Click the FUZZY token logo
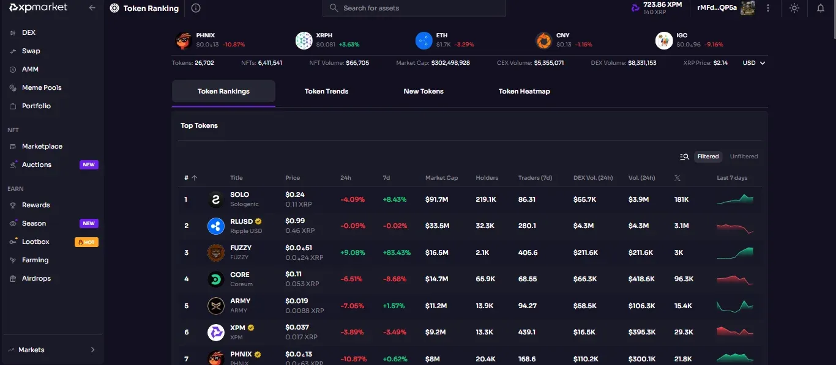The height and width of the screenshot is (365, 836). [x=215, y=253]
